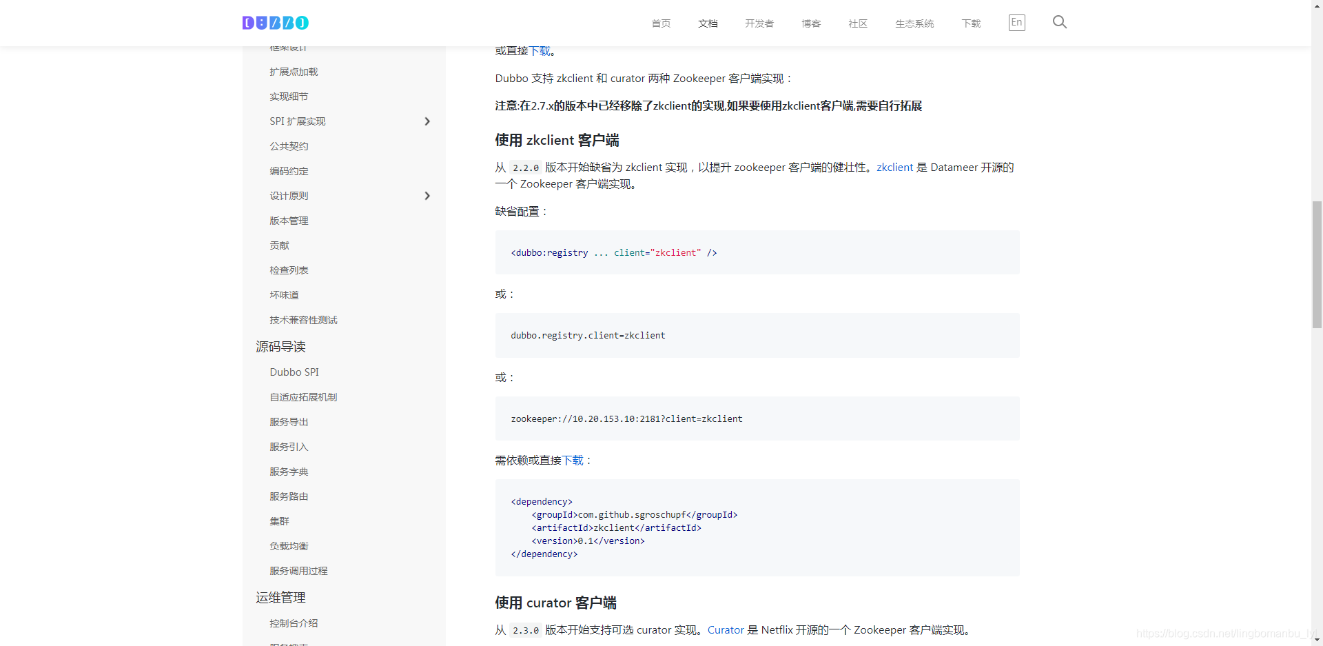Open 版本管理 in the sidebar

pyautogui.click(x=289, y=221)
